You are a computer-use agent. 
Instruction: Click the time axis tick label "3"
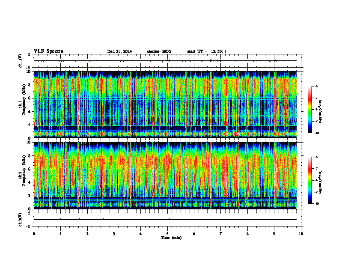114,234
